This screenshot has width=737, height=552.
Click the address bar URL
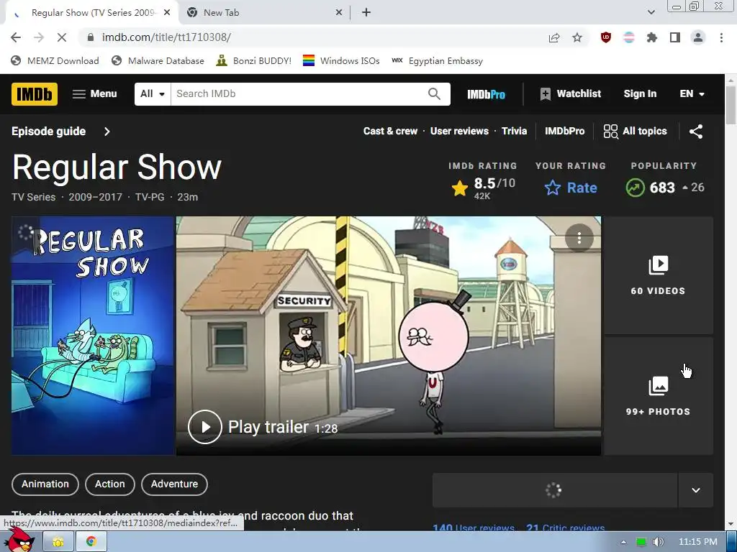166,37
